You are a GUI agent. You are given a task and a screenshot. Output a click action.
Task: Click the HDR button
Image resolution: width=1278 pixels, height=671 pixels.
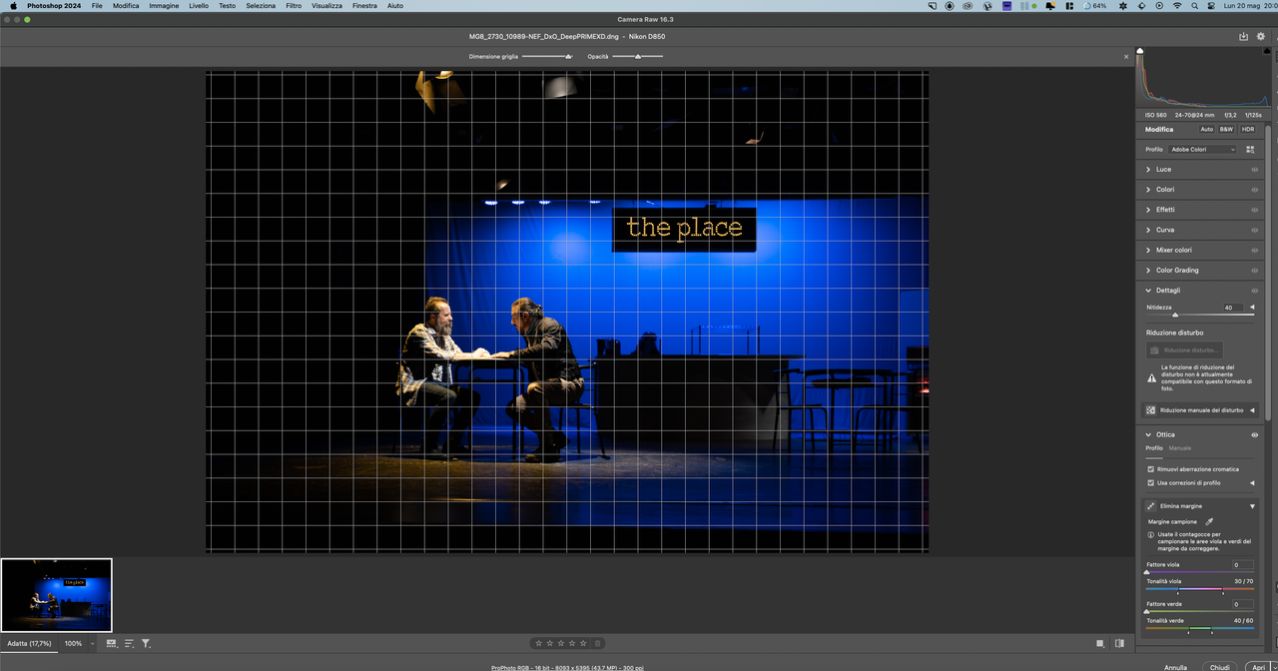[1248, 129]
